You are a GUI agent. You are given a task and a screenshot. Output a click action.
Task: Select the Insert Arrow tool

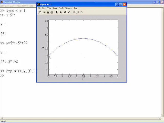(65, 12)
